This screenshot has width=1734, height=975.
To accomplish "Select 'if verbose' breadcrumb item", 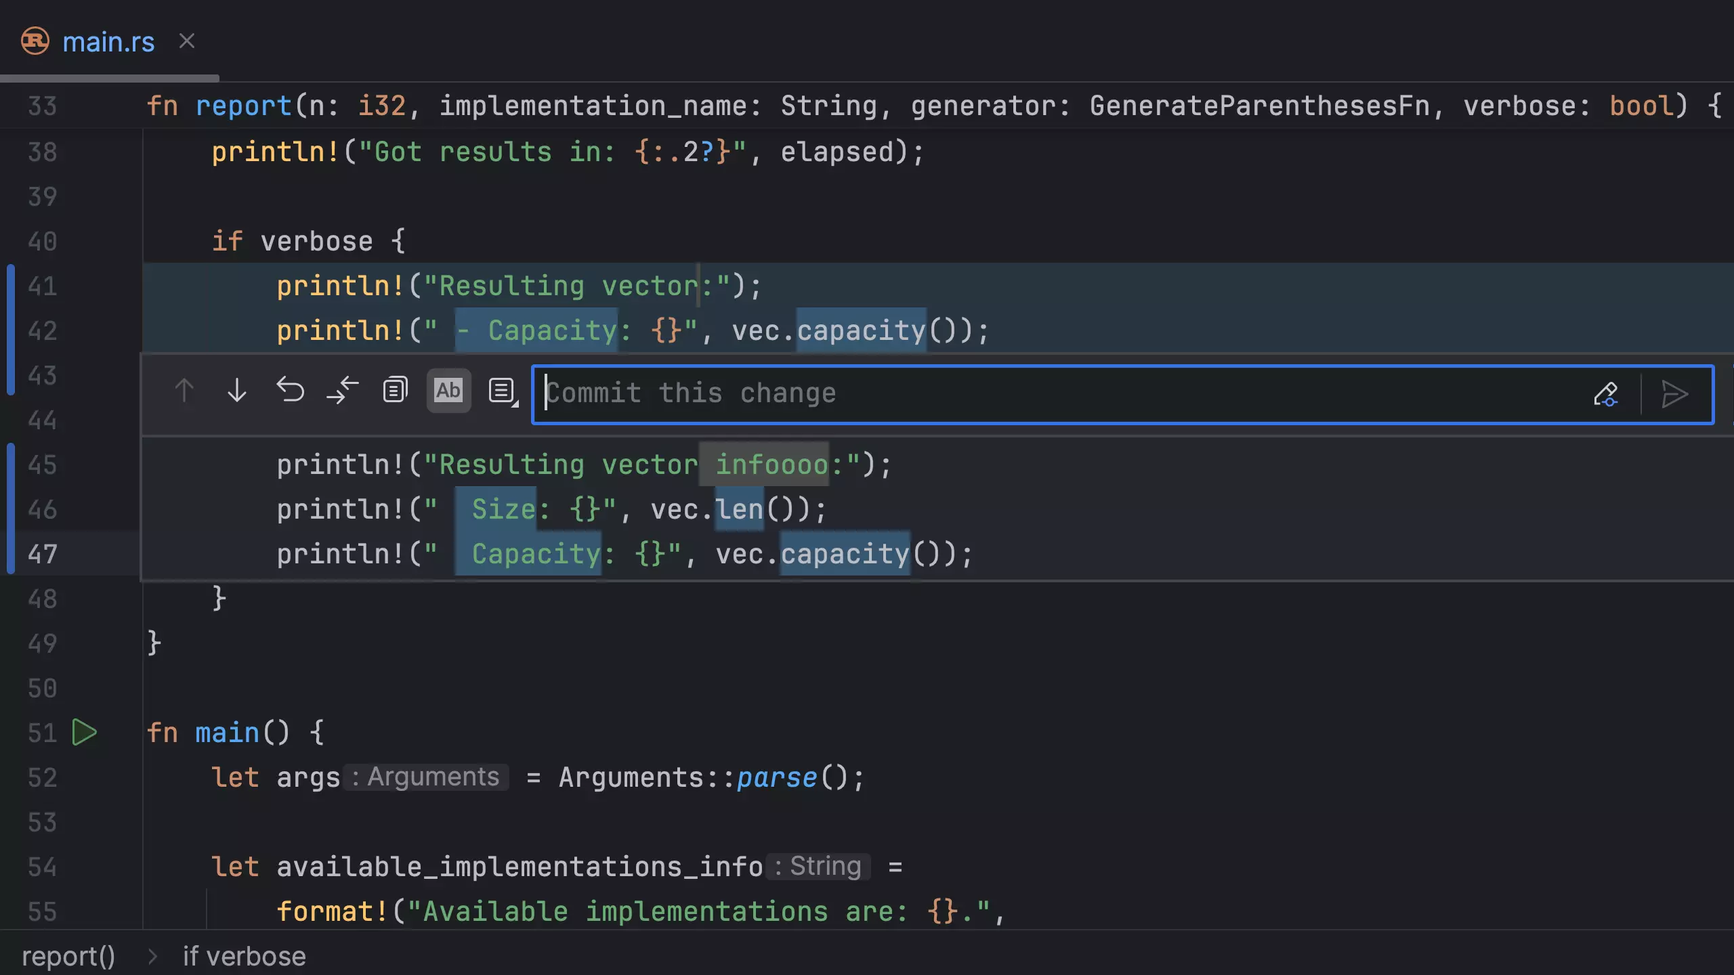I will click(244, 956).
